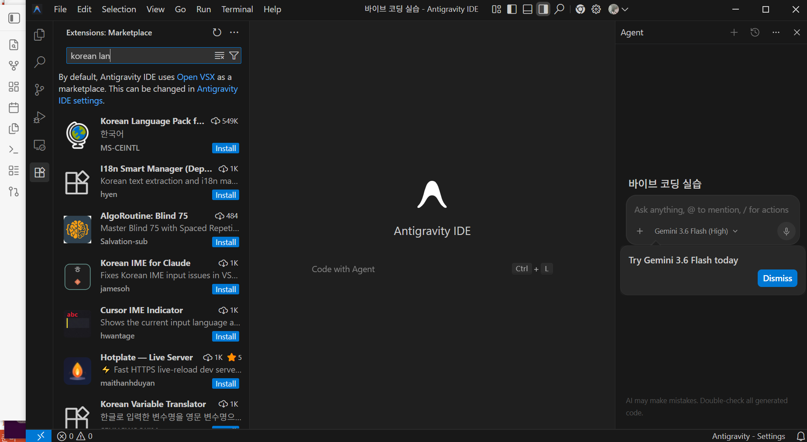
Task: Click the title bar search magnifier
Action: 559,9
